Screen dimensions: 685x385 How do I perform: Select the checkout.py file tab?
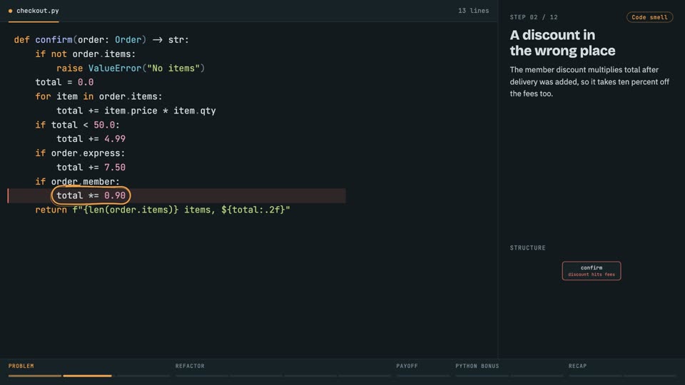(34, 11)
